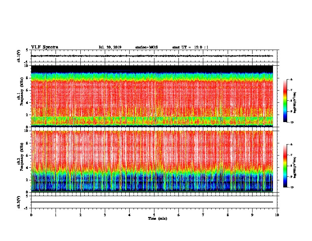Click the "ch.1(V)" axis label

click(x=19, y=56)
